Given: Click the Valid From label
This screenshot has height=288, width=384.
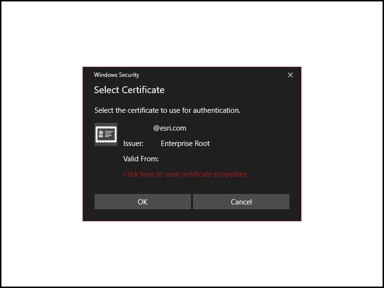Looking at the screenshot, I should [141, 159].
